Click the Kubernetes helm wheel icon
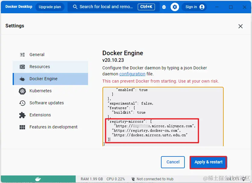Image resolution: width=252 pixels, height=183 pixels. point(22,91)
